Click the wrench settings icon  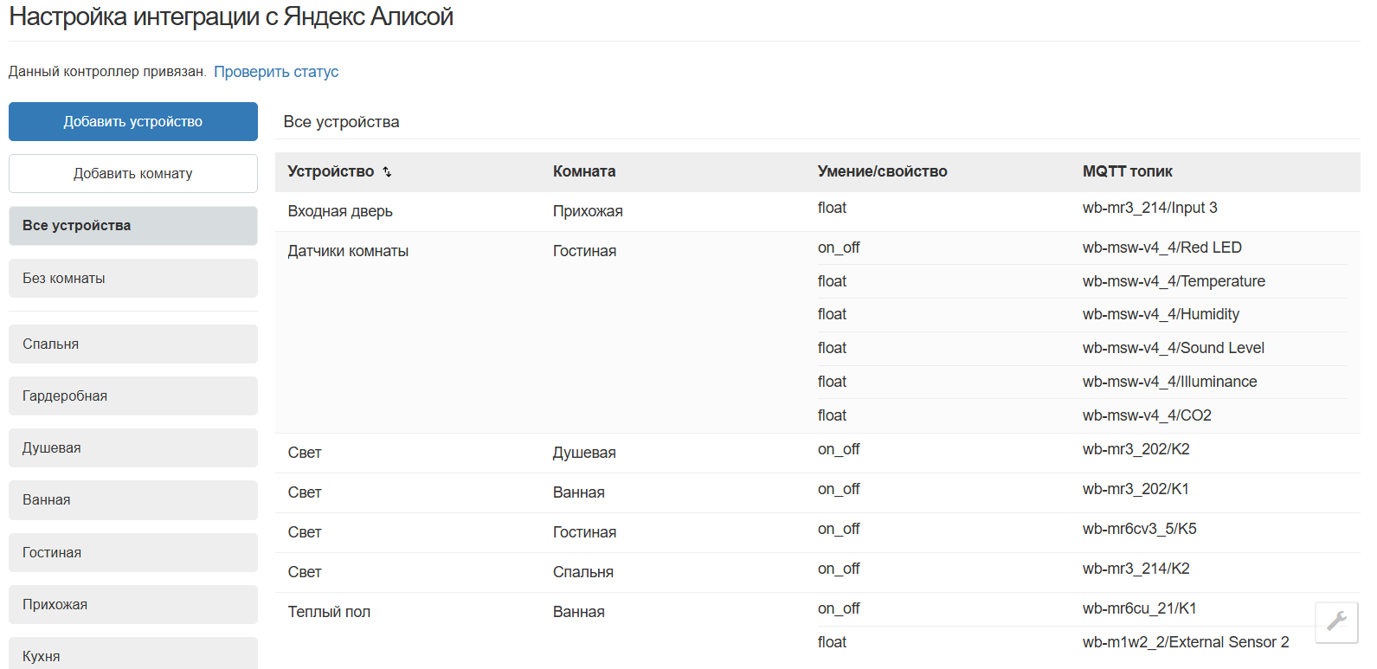click(x=1336, y=621)
